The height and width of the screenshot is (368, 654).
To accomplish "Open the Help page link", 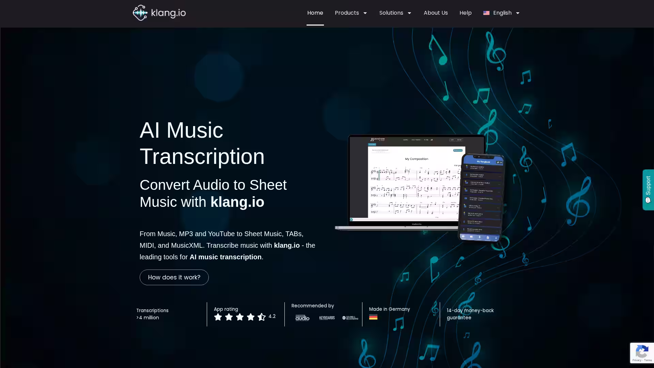I will [465, 13].
